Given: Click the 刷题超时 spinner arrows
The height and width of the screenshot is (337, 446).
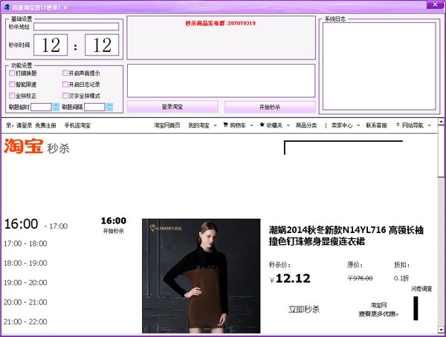Looking at the screenshot, I should (x=56, y=107).
